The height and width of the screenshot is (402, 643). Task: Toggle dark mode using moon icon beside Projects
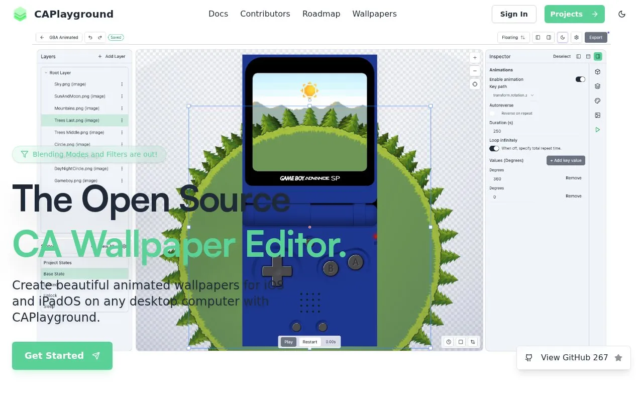click(x=622, y=14)
